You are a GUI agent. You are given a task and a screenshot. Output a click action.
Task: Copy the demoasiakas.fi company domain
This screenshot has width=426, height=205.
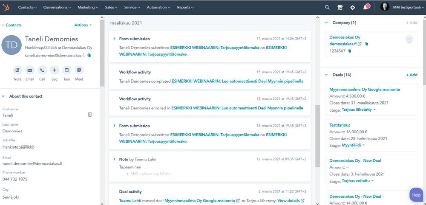[367, 44]
